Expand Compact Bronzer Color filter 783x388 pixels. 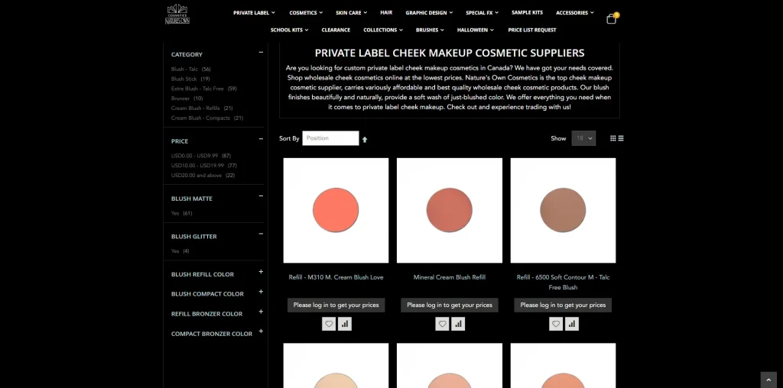(x=261, y=331)
